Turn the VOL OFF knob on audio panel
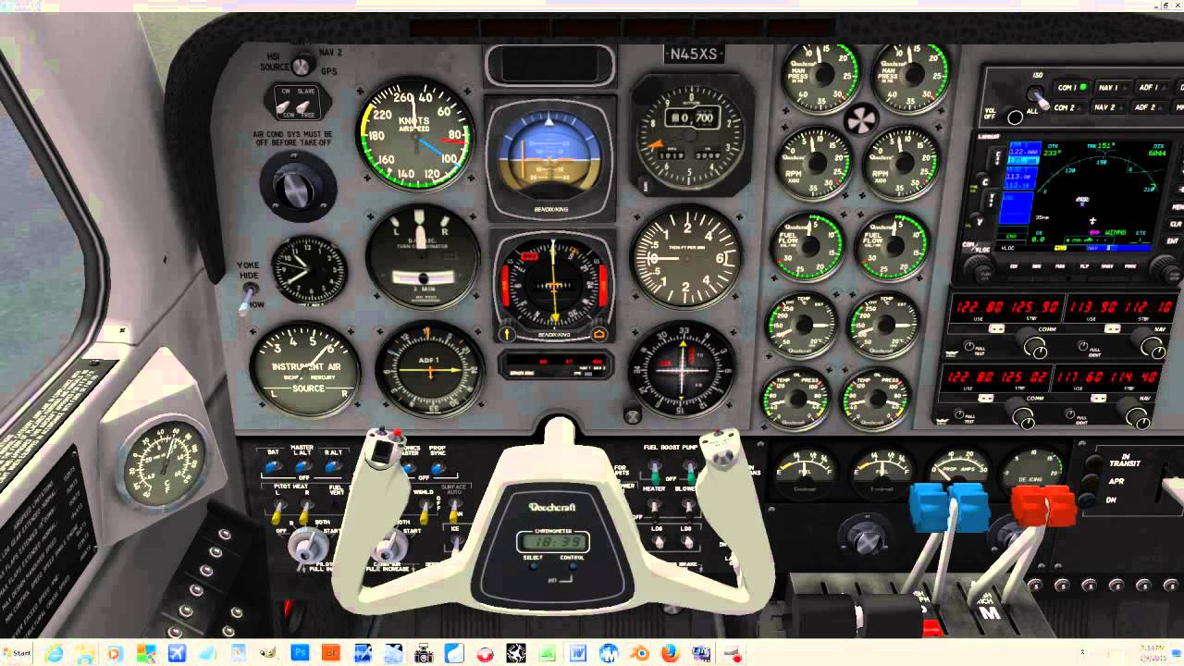This screenshot has height=666, width=1184. coord(1016,117)
